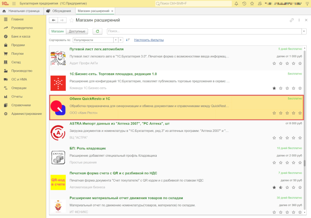311x218 pixels.
Task: Clear the sort field with x button
Action: 121,40
